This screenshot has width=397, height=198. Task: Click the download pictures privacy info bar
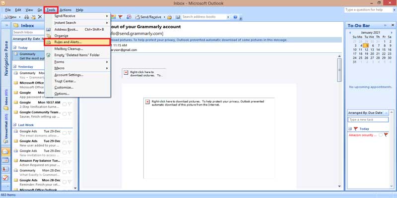(226, 40)
